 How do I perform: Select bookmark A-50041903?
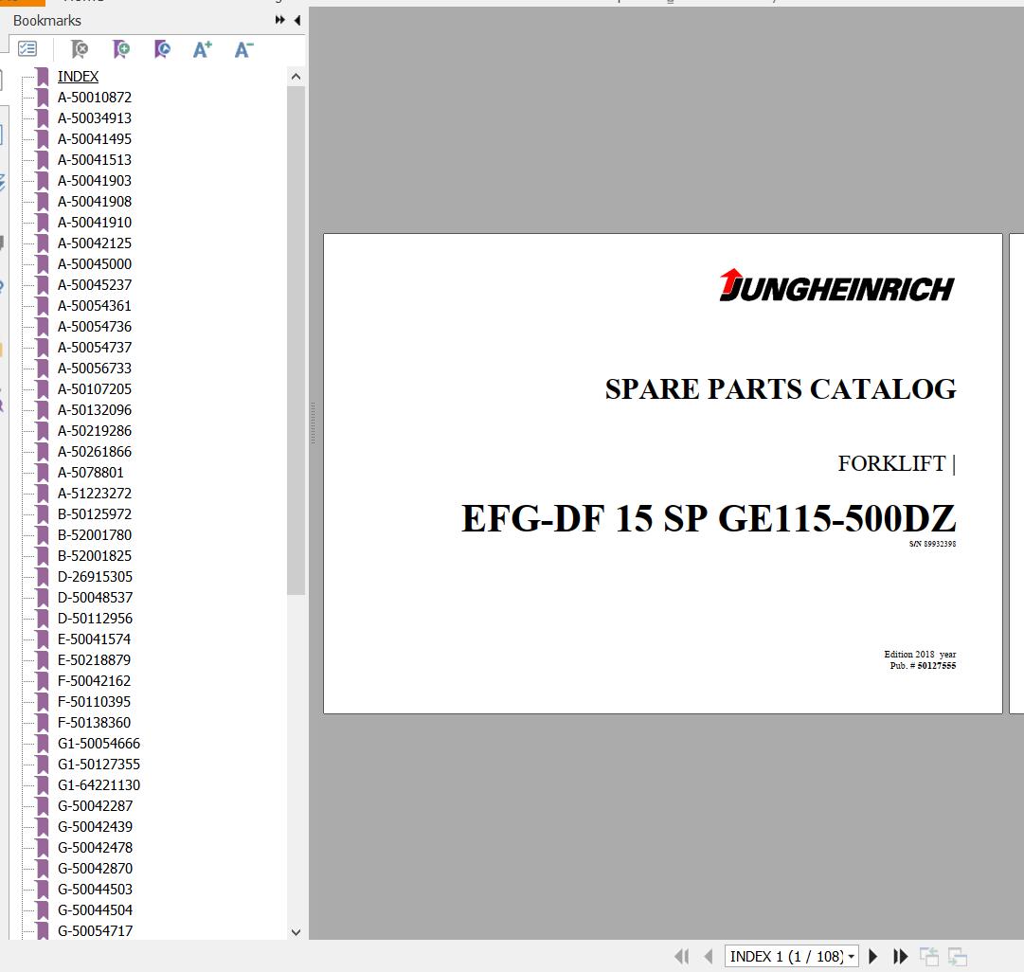95,181
